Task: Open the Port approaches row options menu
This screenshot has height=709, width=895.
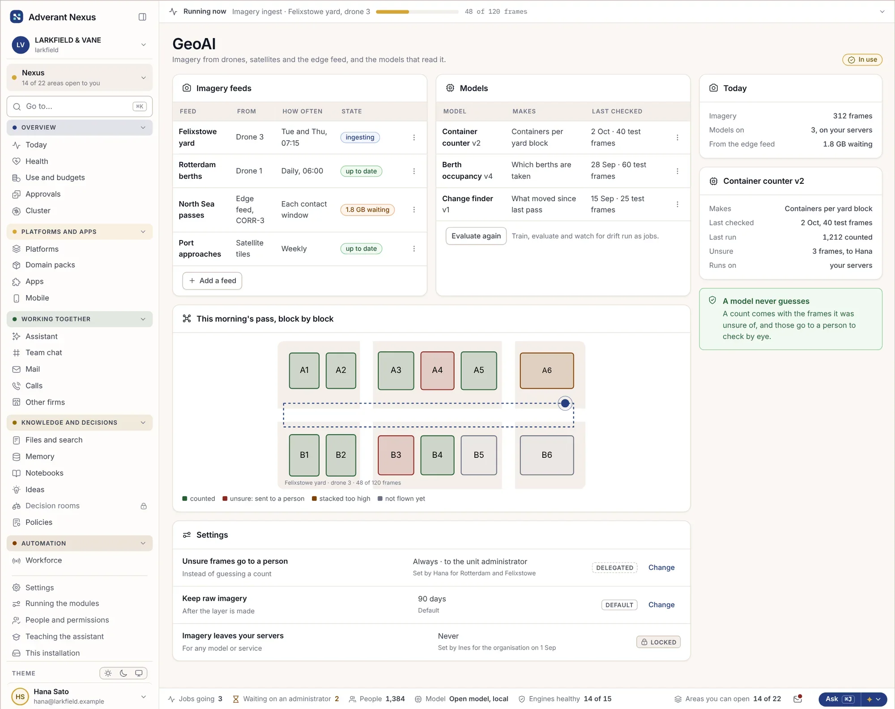Action: (414, 249)
